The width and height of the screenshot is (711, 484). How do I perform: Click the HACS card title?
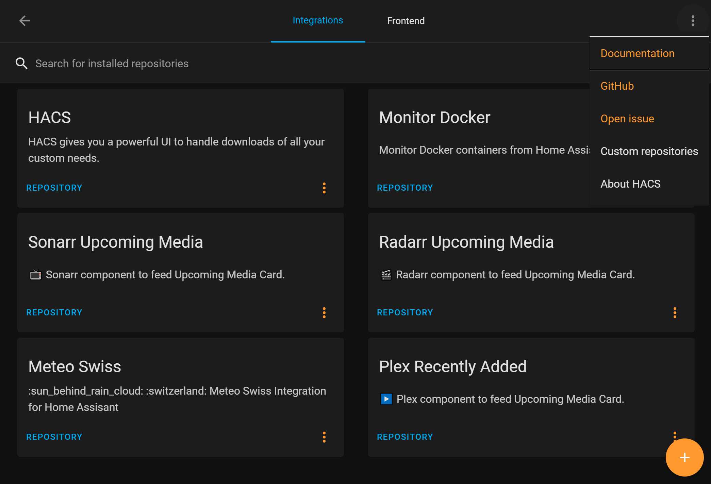(x=50, y=118)
